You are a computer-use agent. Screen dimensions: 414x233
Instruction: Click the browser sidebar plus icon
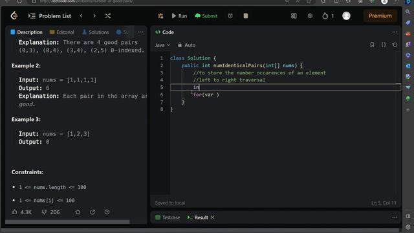[x=408, y=110]
